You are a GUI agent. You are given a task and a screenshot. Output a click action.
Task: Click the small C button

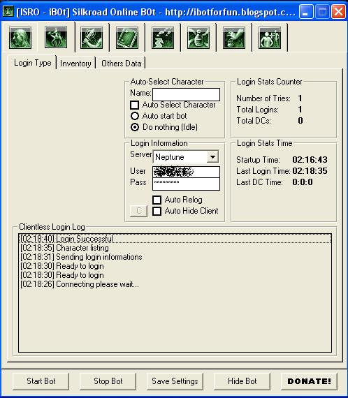pos(138,211)
